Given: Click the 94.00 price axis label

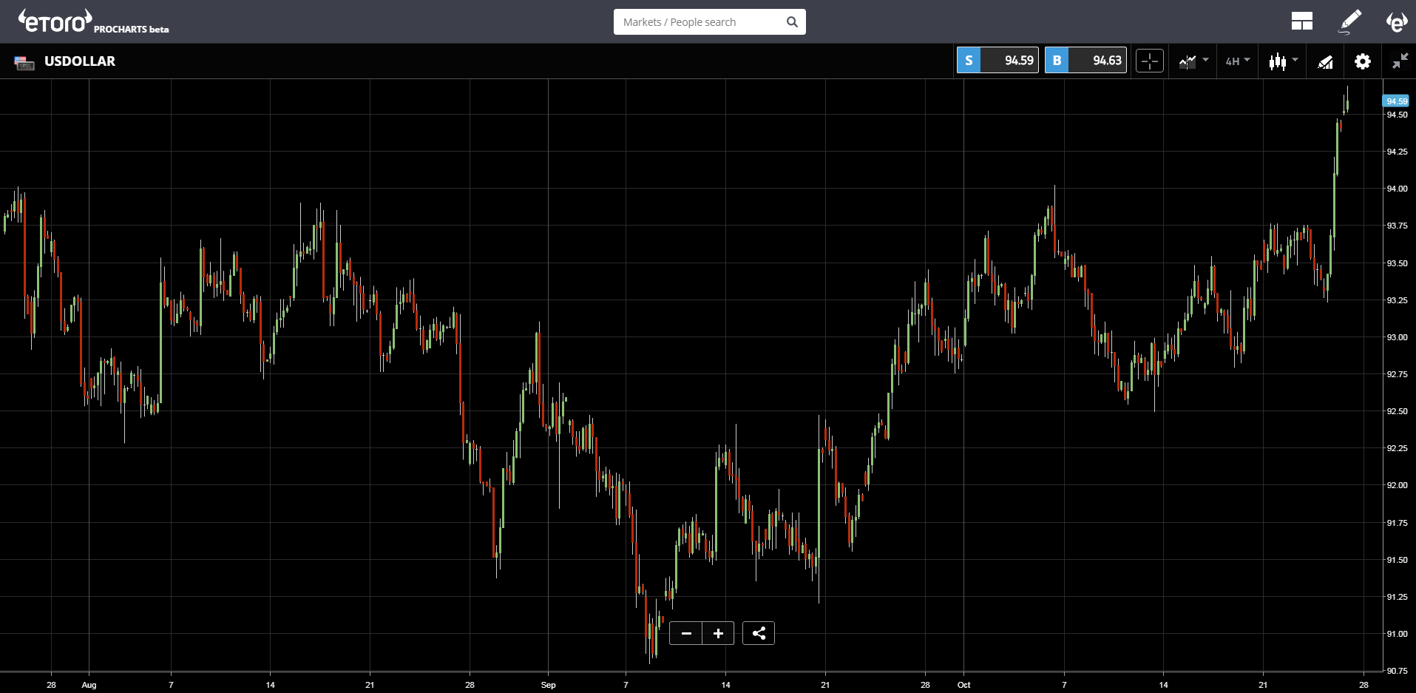Looking at the screenshot, I should [x=1397, y=189].
